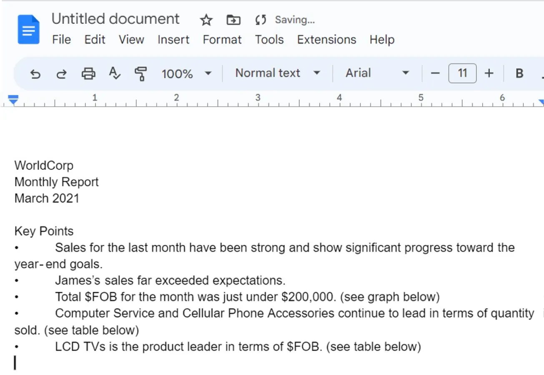Viewport: 544px width, 375px height.
Task: Increase font size with the plus button
Action: tap(489, 73)
